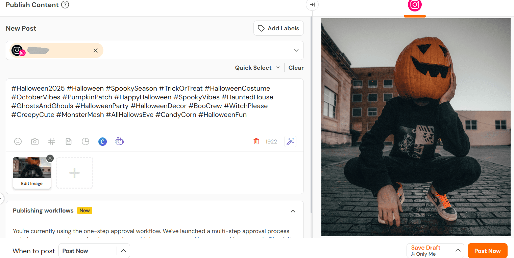The height and width of the screenshot is (258, 514).
Task: Clear the caption with the trash icon
Action: [256, 141]
